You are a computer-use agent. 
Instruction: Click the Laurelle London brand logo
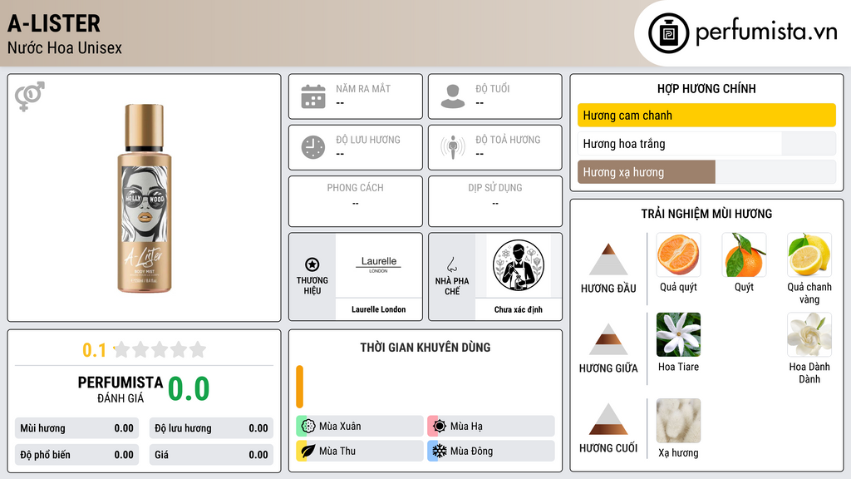pos(378,264)
